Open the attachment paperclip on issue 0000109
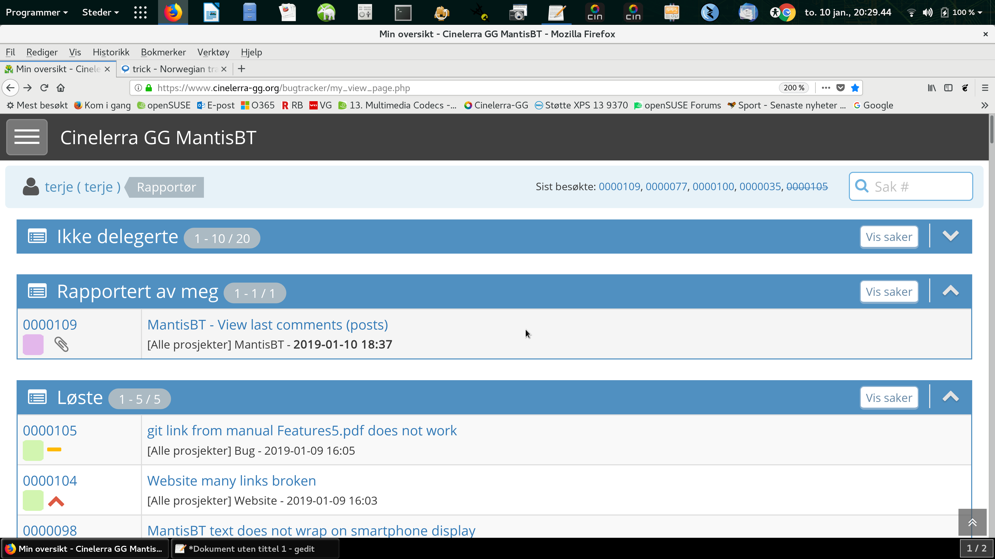Screen dimensions: 995x559 pyautogui.click(x=61, y=344)
